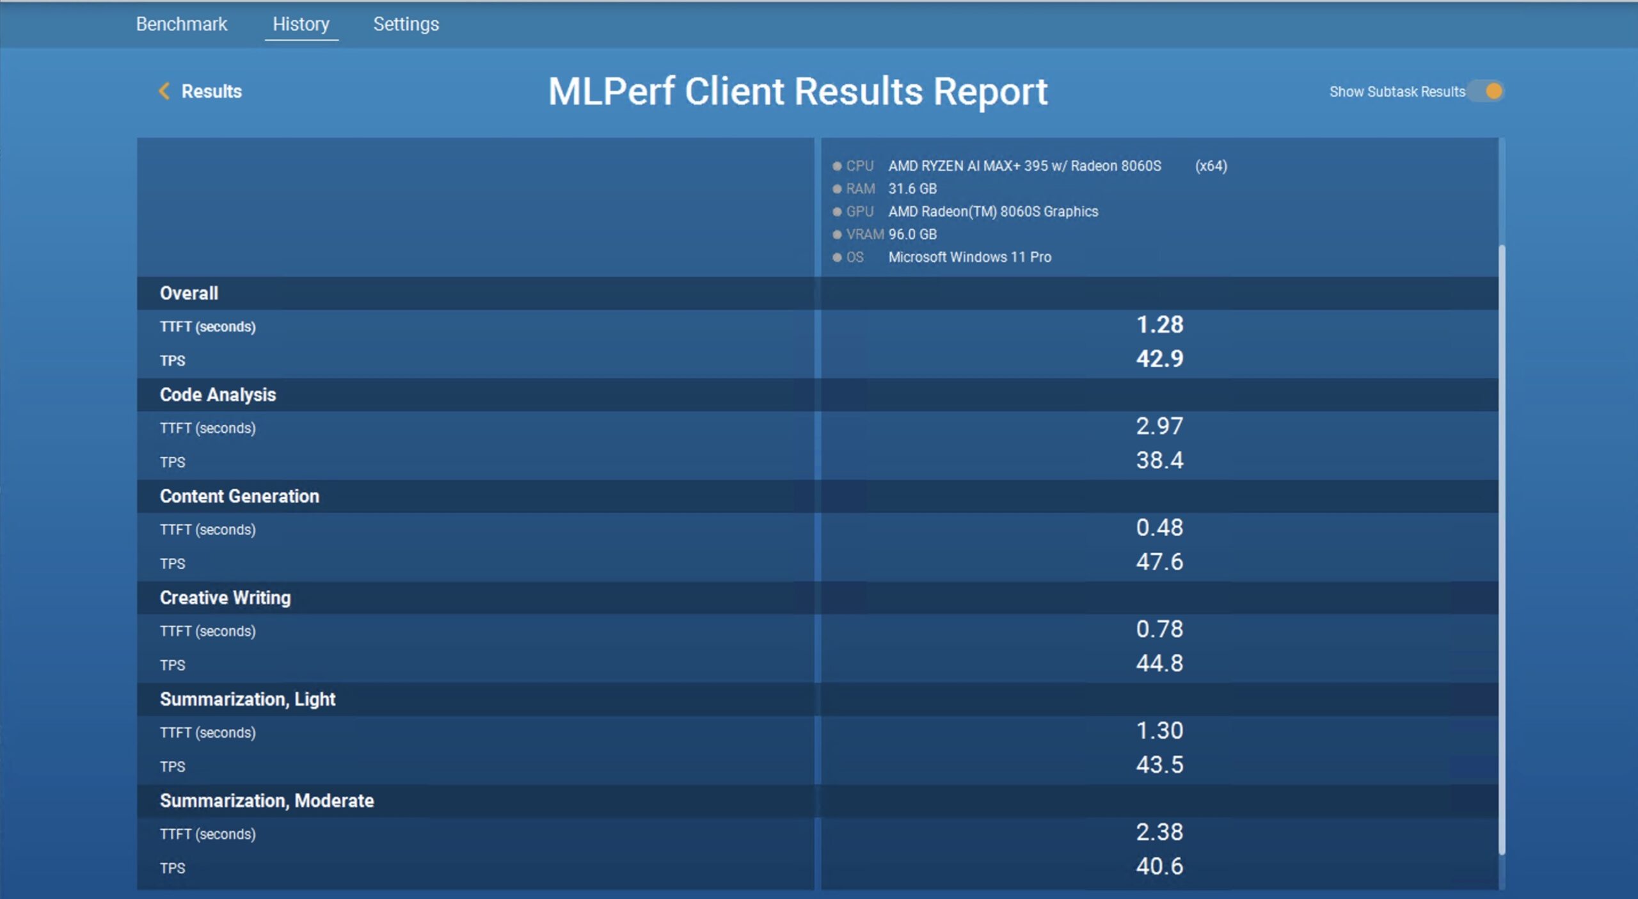Click the Code Analysis section header
The height and width of the screenshot is (899, 1638).
pos(218,395)
